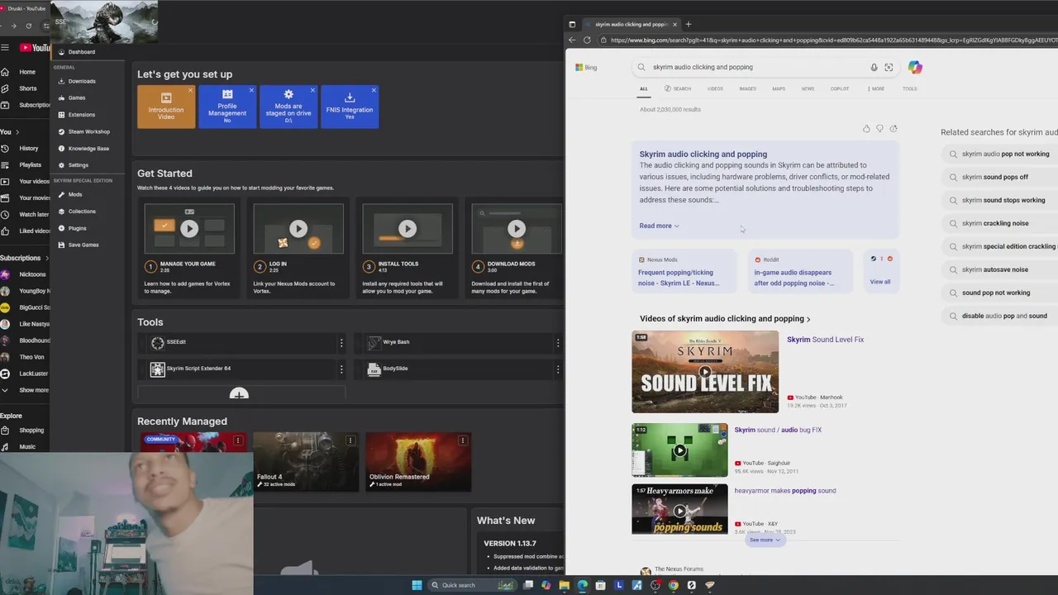
Task: Open File Explorer from taskbar
Action: pyautogui.click(x=565, y=585)
